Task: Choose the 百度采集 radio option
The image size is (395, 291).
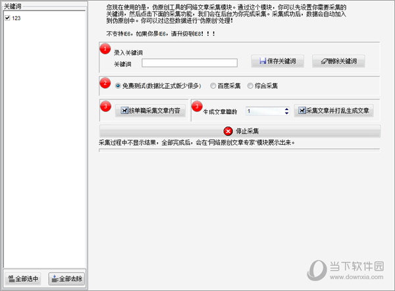Action: pyautogui.click(x=213, y=86)
